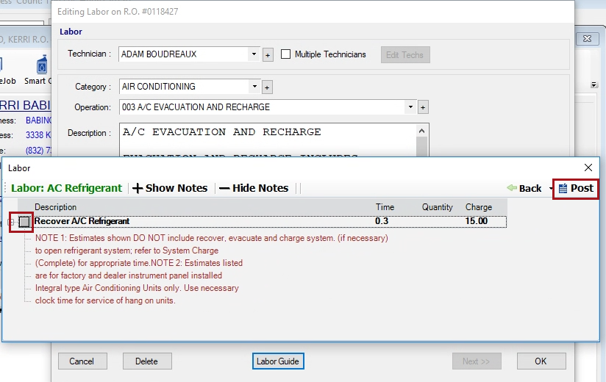Click the add button beside Operation field
Viewport: 606px width, 382px height.
click(x=423, y=107)
